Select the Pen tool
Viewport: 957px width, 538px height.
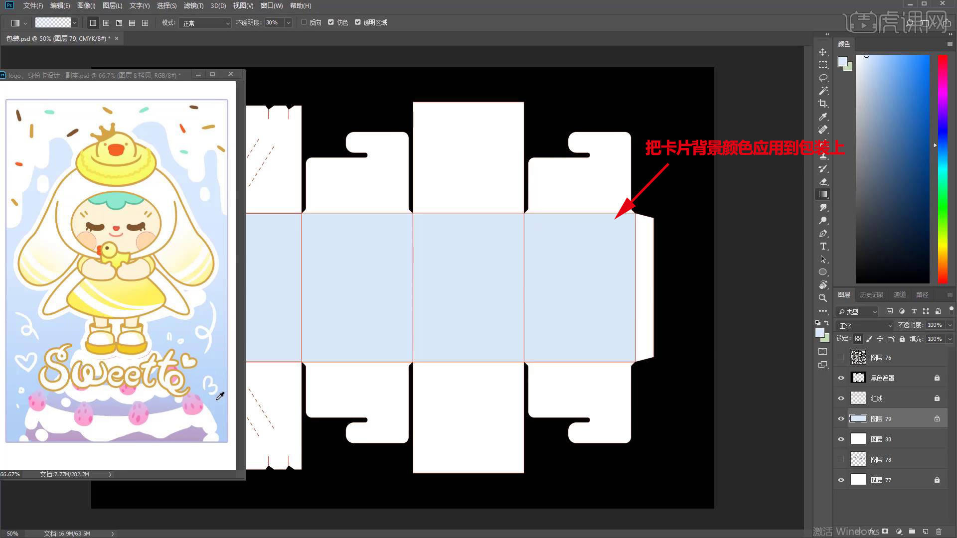823,234
